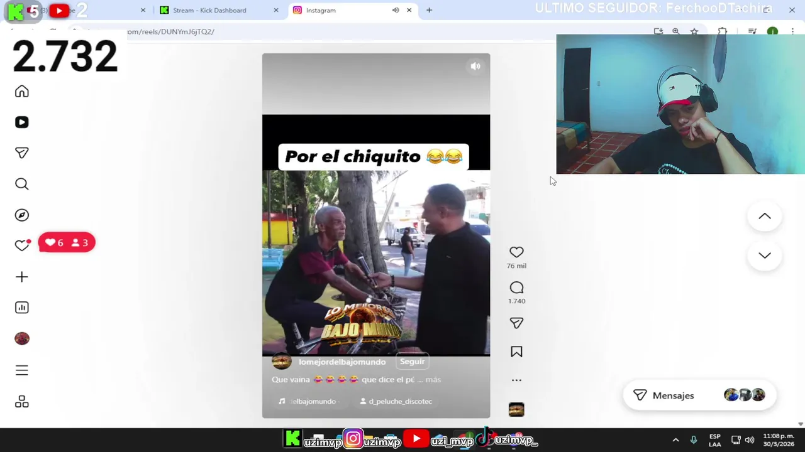805x452 pixels.
Task: Toggle the reel's sound speaker button
Action: pyautogui.click(x=475, y=67)
